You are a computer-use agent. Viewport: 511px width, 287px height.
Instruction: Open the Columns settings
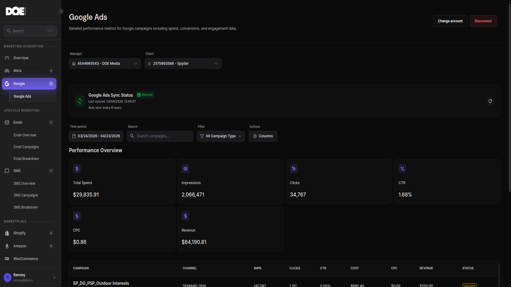point(263,136)
